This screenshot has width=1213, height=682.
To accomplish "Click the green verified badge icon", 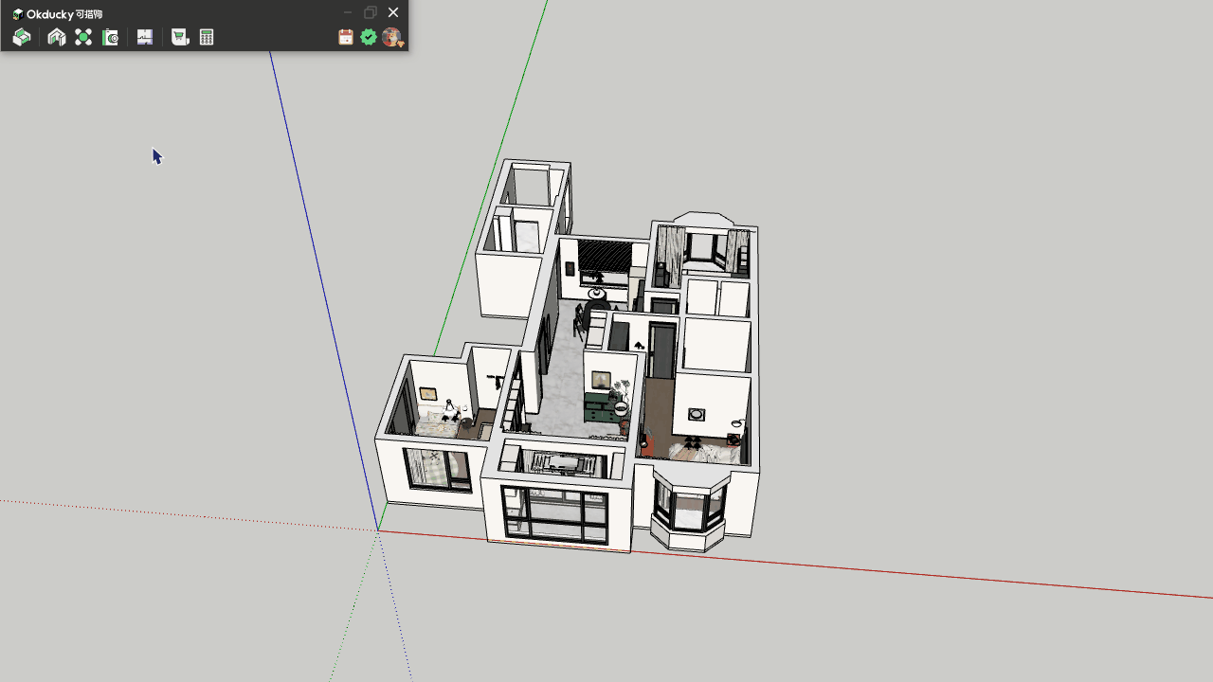I will point(369,37).
